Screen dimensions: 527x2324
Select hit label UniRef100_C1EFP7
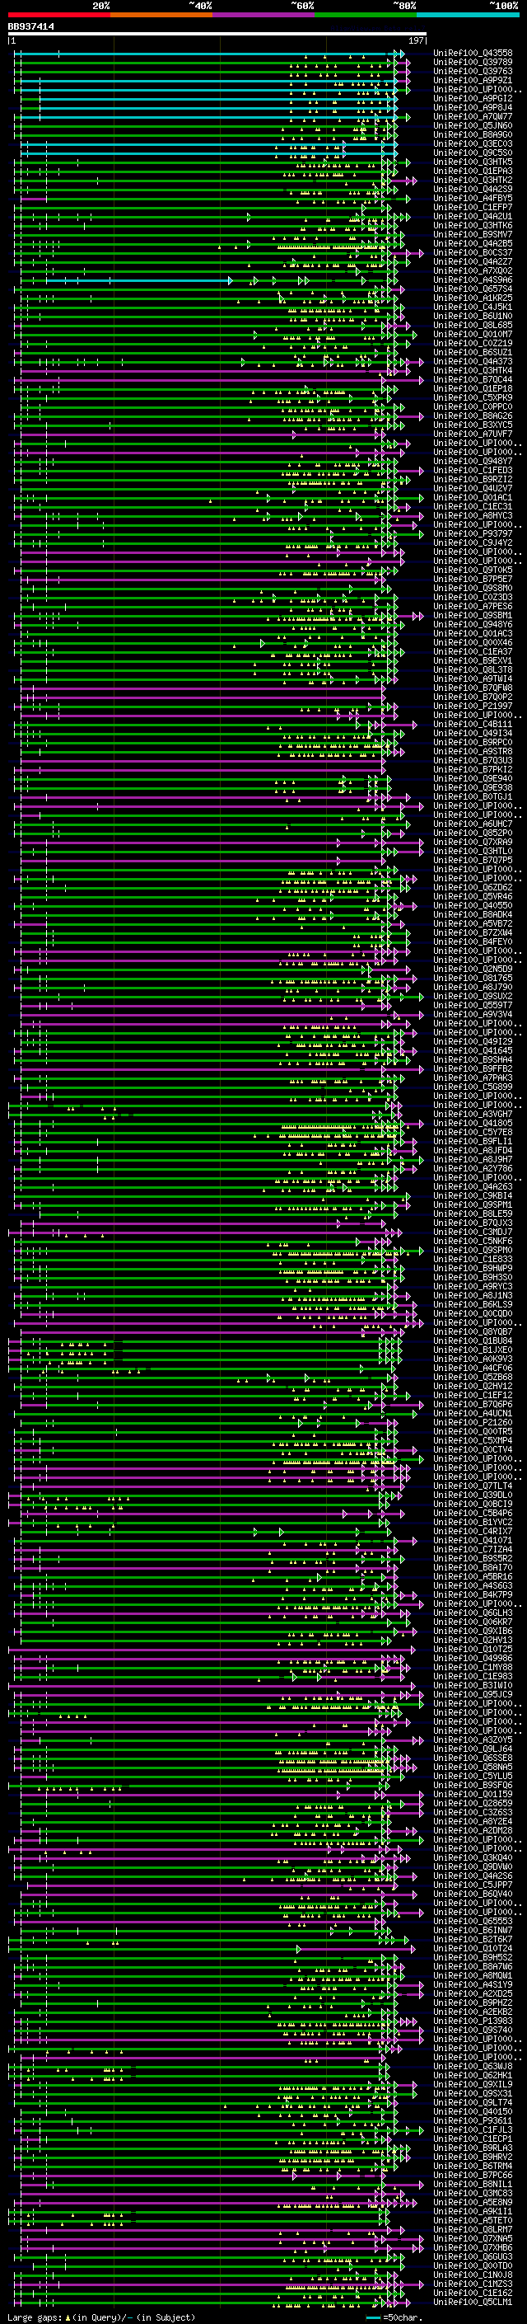click(473, 208)
